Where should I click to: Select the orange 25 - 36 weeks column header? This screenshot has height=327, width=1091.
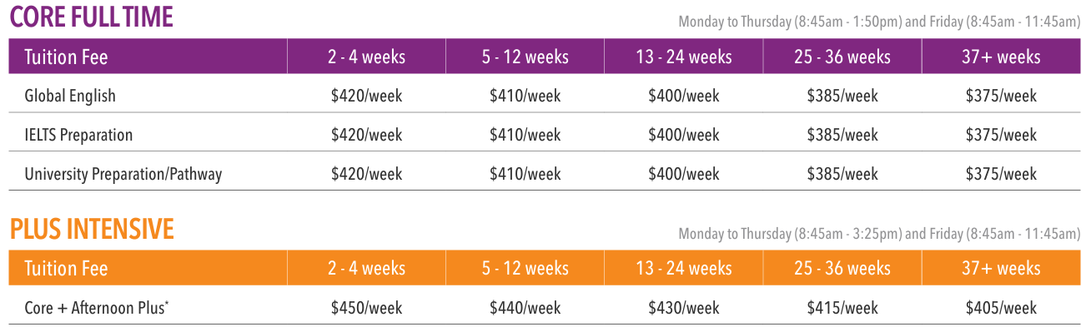tap(842, 268)
